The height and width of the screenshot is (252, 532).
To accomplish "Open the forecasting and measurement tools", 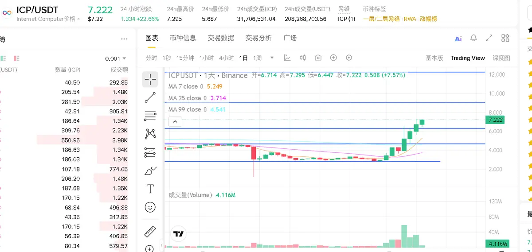I will (150, 152).
